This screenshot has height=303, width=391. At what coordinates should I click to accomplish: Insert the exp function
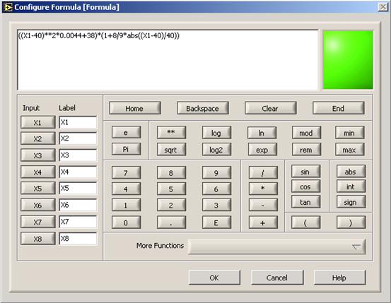click(x=262, y=150)
